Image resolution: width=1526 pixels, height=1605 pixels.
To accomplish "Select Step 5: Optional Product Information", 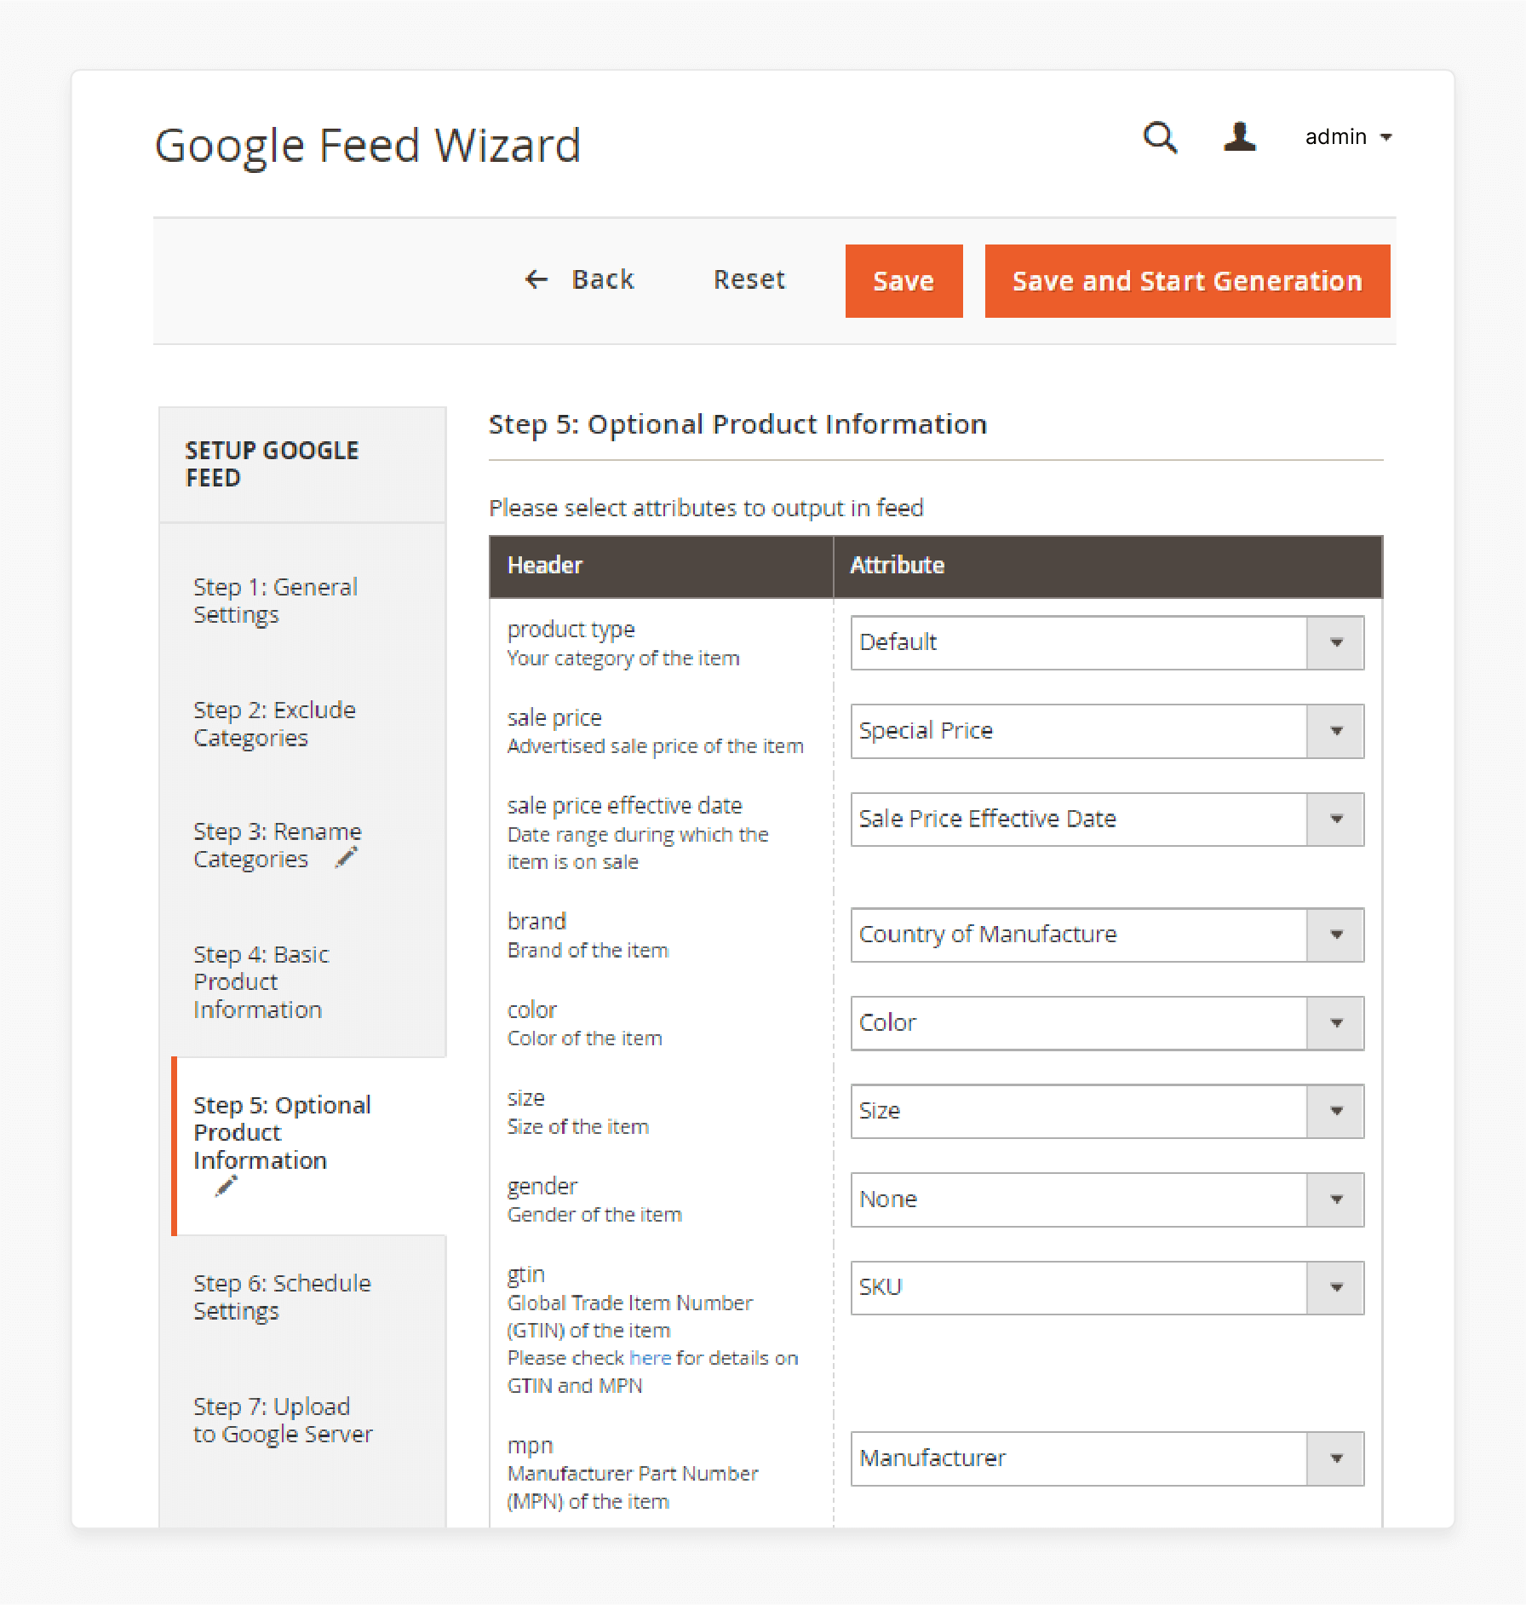I will tap(282, 1132).
